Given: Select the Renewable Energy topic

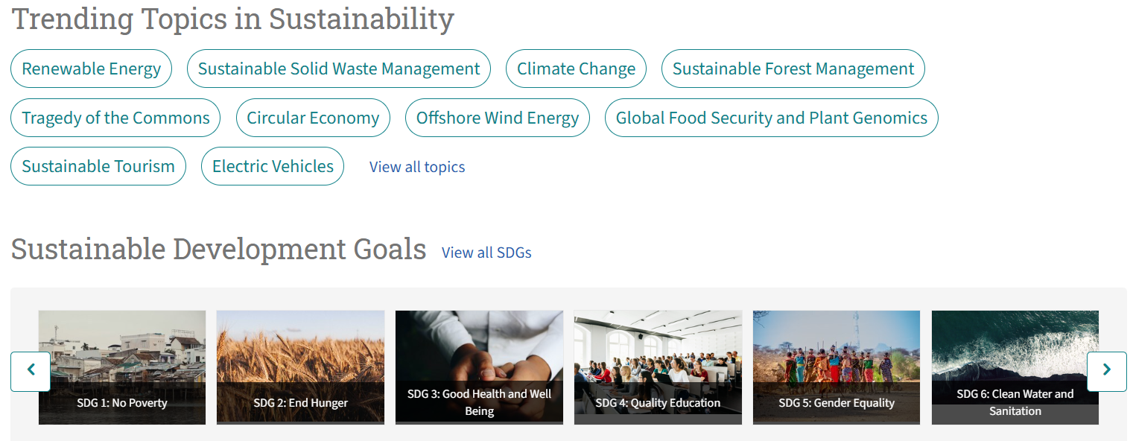Looking at the screenshot, I should pos(91,68).
